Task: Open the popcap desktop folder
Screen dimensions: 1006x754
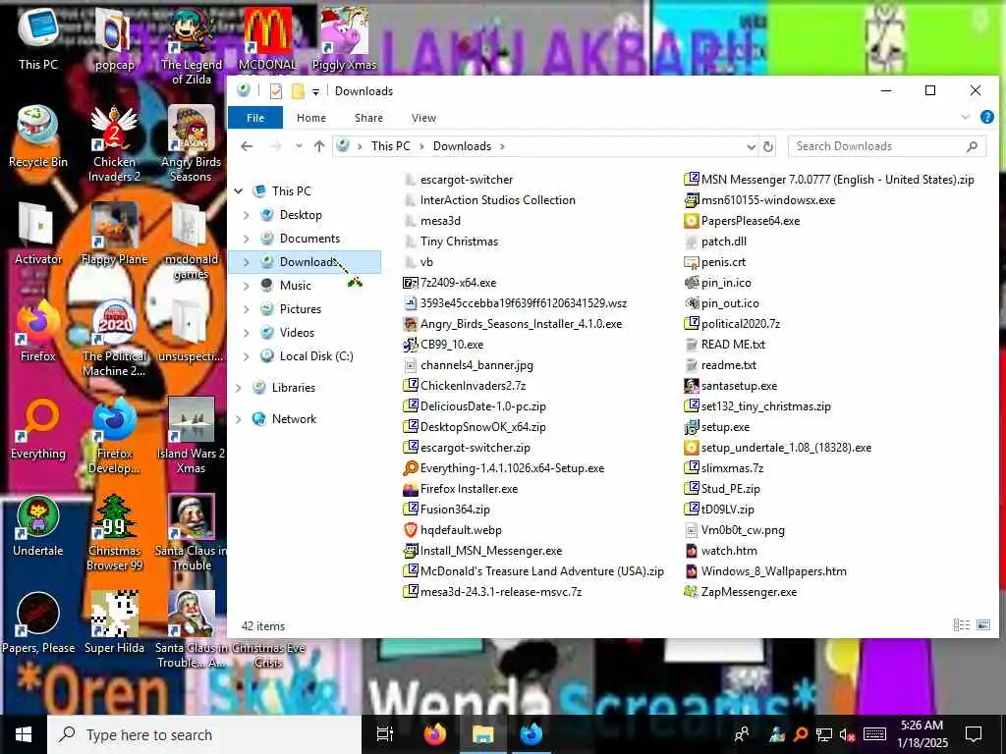Action: [x=114, y=38]
